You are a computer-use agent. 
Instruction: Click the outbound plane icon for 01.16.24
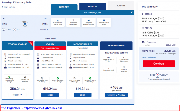143,14
